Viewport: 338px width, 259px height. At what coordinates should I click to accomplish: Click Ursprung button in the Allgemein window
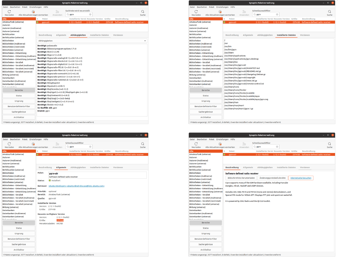(19, 234)
